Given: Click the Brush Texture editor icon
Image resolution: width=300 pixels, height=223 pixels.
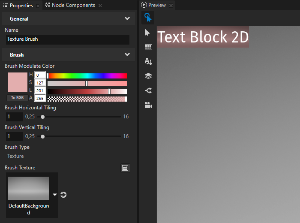Looking at the screenshot, I should 125,168.
